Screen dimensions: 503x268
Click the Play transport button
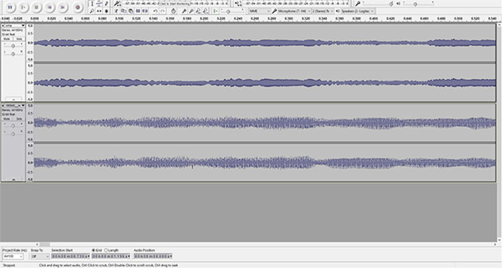point(23,7)
